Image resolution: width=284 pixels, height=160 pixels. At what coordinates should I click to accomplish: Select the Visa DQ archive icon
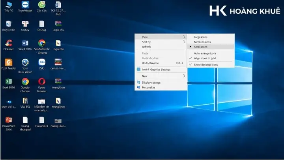[25, 103]
